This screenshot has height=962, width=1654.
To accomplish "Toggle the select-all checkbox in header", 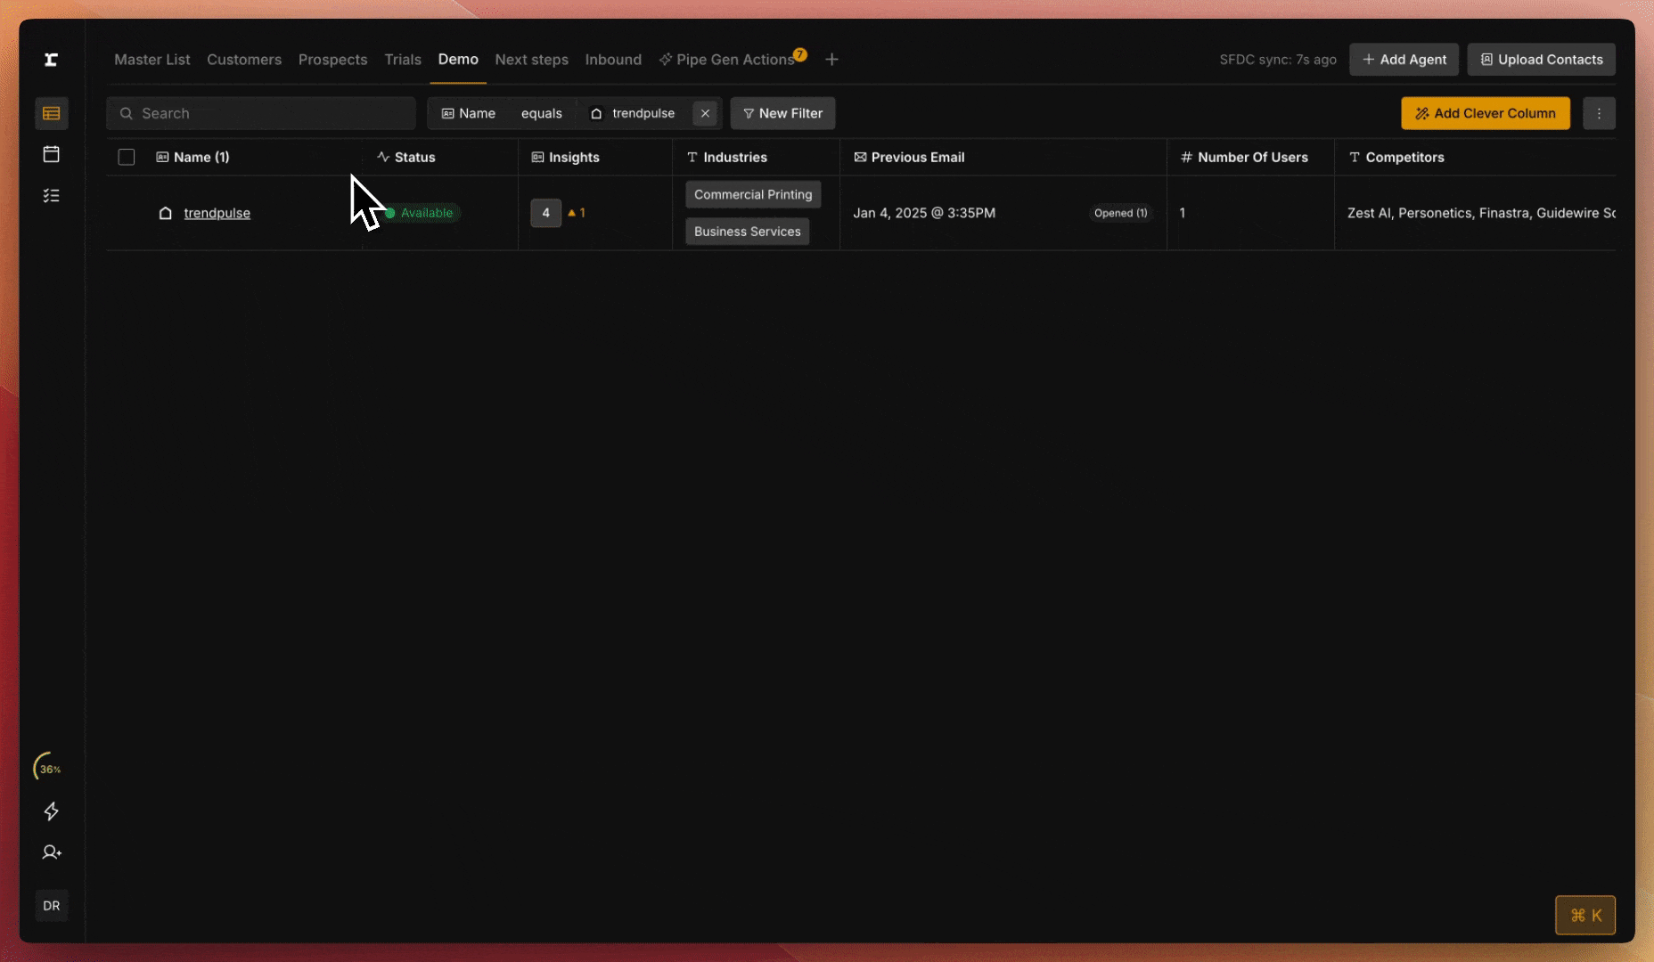I will (127, 157).
